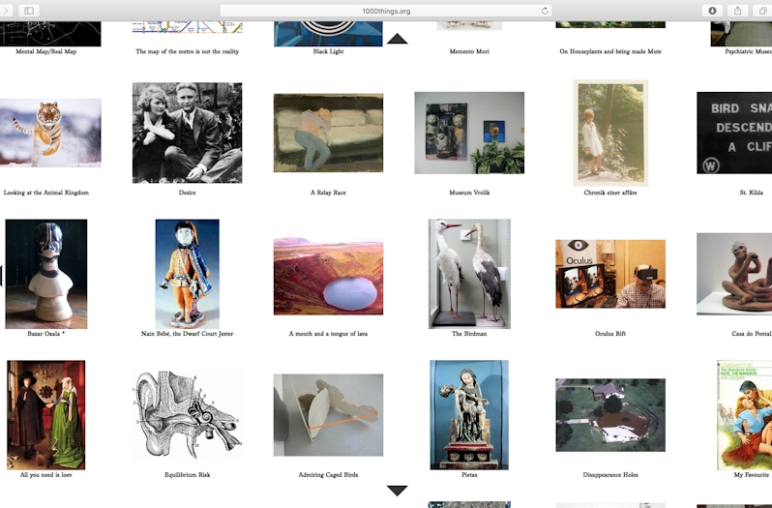Select the 'A Relay Race' caption
Image resolution: width=772 pixels, height=508 pixels.
coord(328,193)
